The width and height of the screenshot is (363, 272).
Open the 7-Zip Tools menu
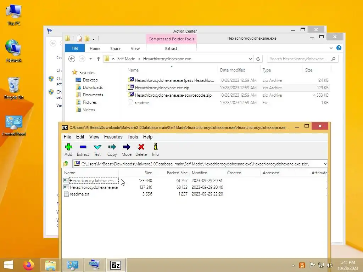pos(133,137)
